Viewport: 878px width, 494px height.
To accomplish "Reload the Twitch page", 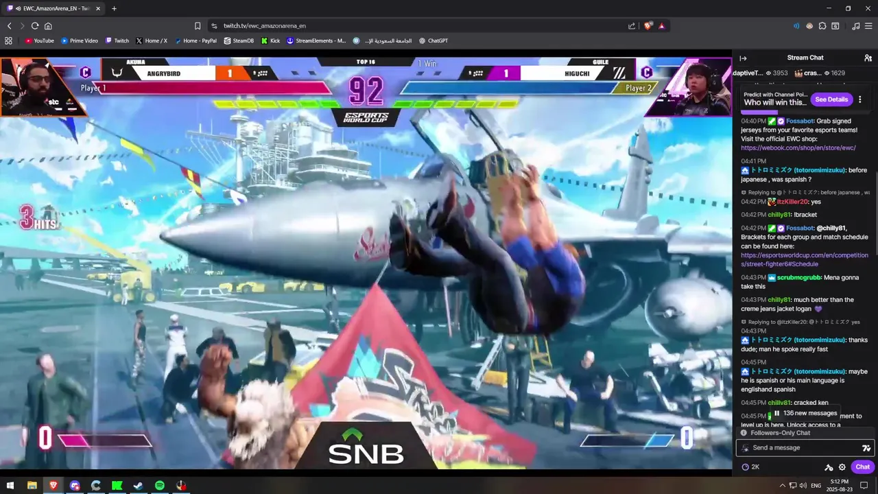I will (35, 26).
